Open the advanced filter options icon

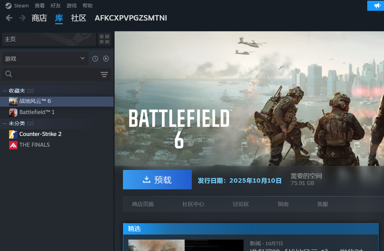104,74
